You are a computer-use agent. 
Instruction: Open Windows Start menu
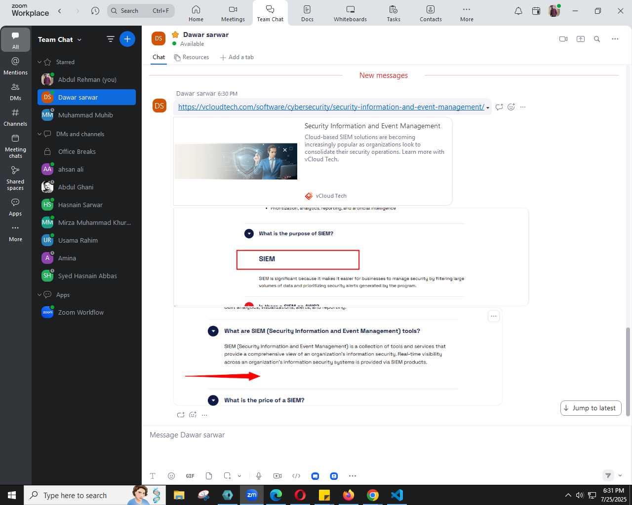[12, 495]
